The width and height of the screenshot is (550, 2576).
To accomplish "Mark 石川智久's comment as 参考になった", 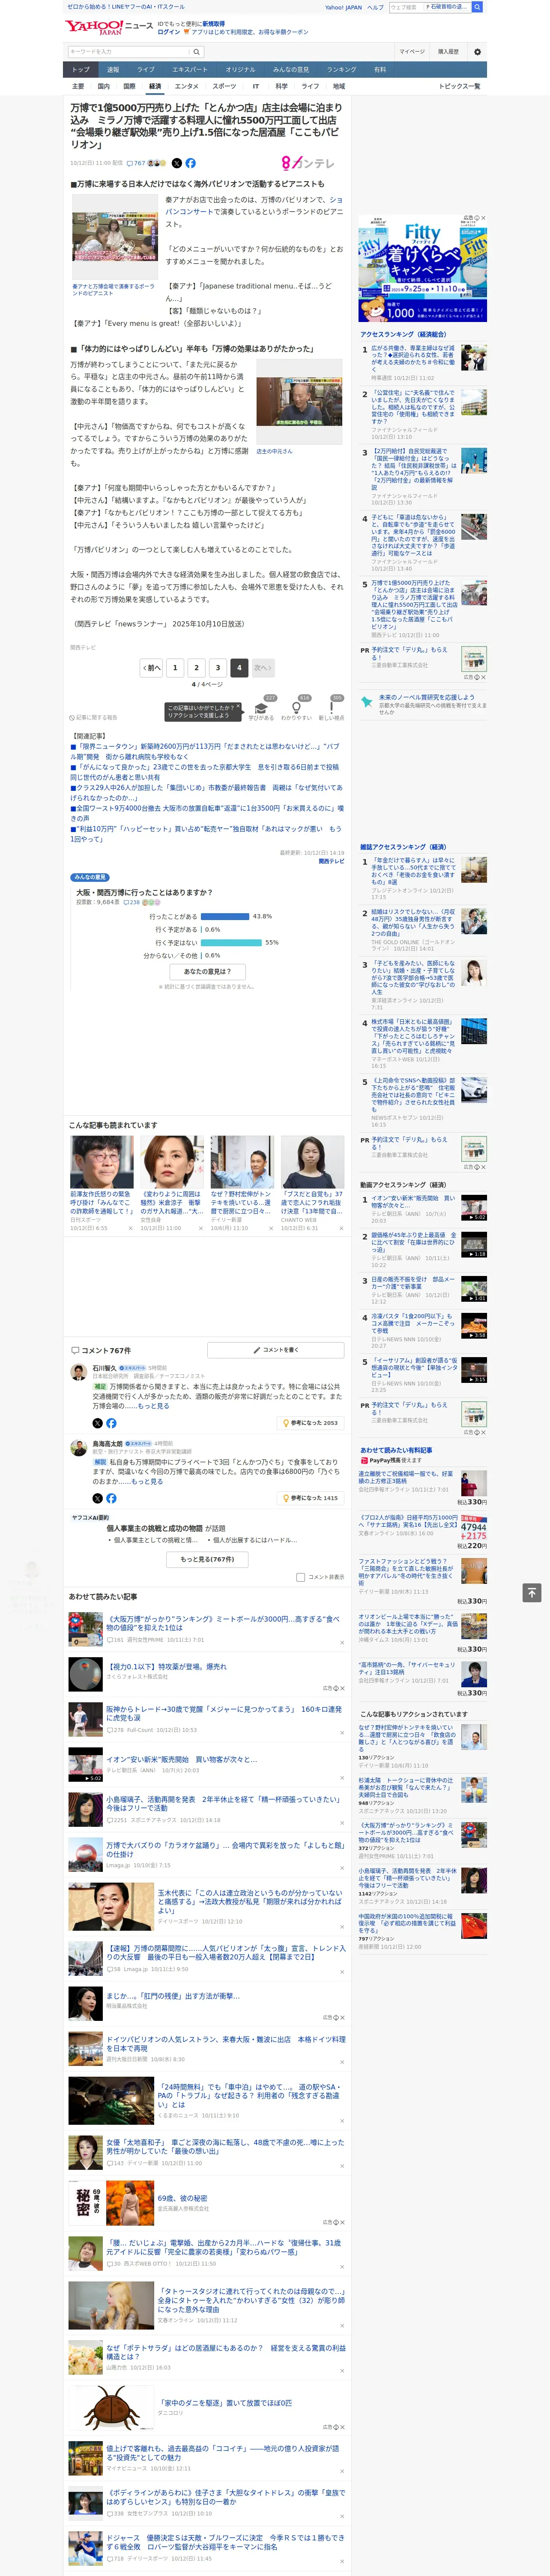I will click(311, 1422).
